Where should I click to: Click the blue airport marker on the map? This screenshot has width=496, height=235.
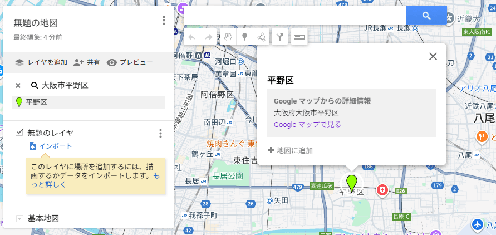tap(477, 225)
